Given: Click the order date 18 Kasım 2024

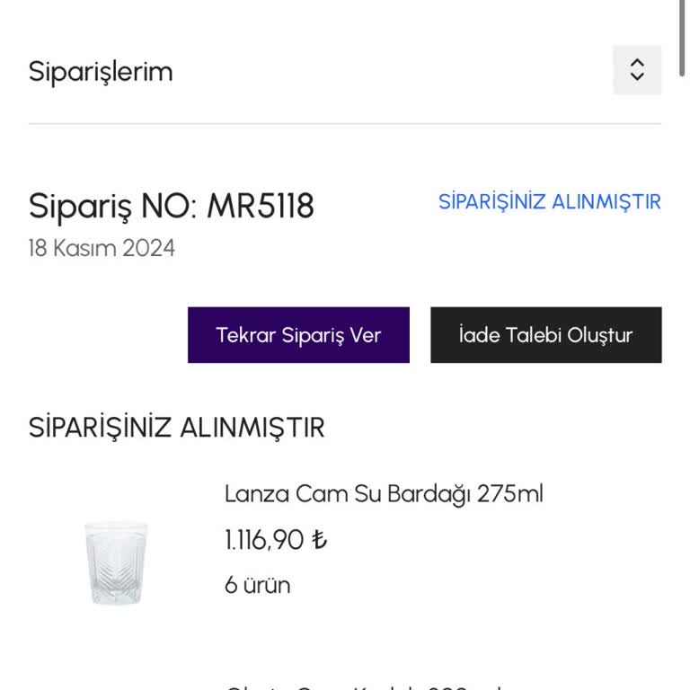Looking at the screenshot, I should (x=102, y=248).
